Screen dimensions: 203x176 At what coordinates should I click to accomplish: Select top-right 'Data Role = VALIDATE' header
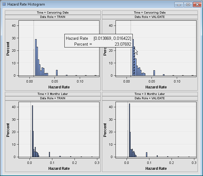[x=150, y=17]
